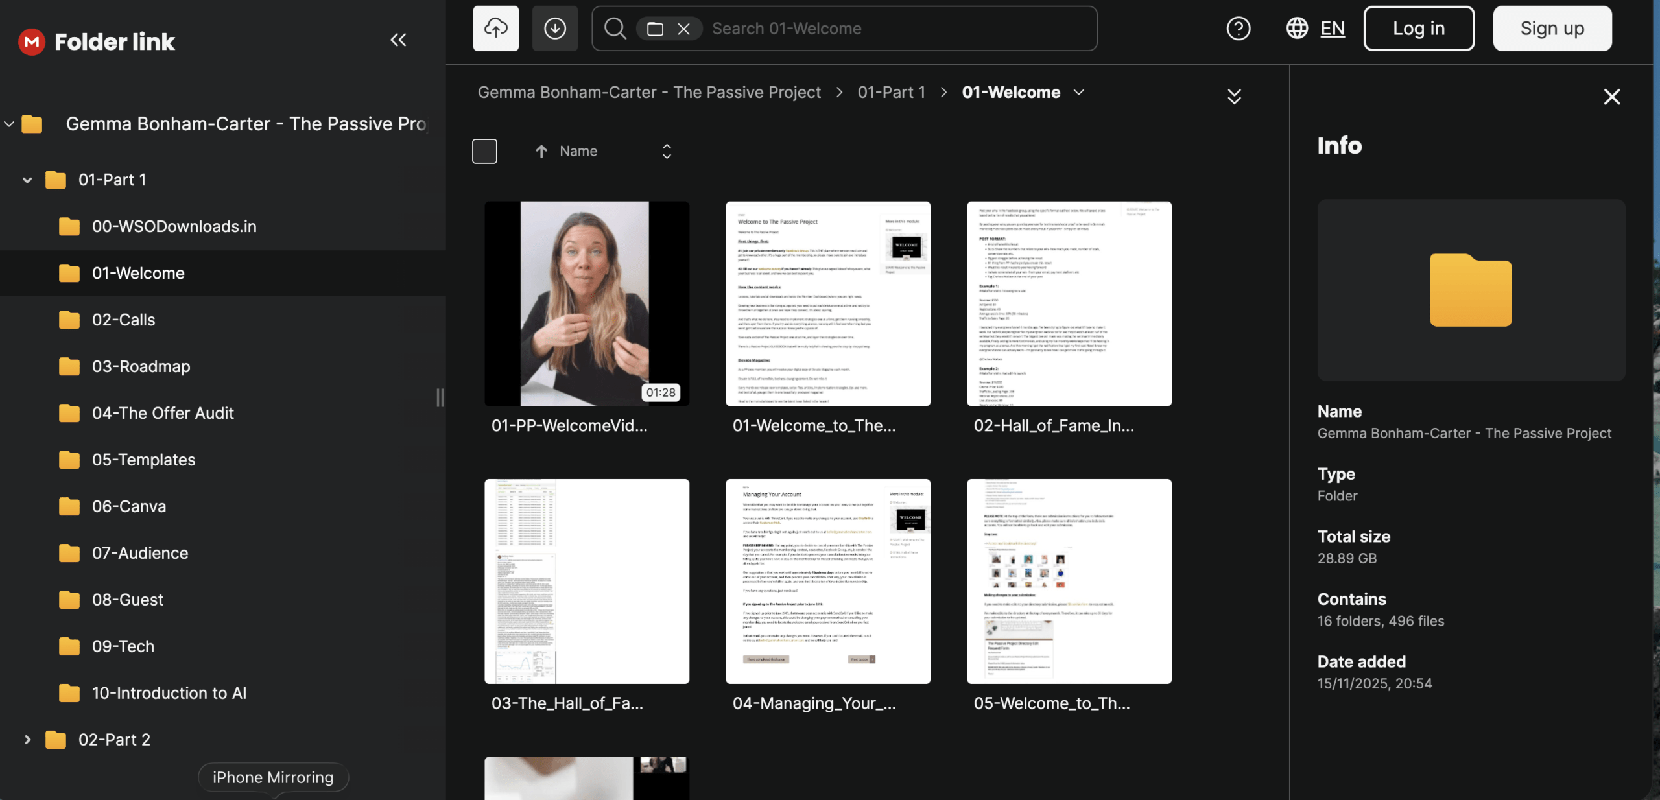The height and width of the screenshot is (800, 1660).
Task: Remove the folder filter from the search bar
Action: [x=683, y=29]
